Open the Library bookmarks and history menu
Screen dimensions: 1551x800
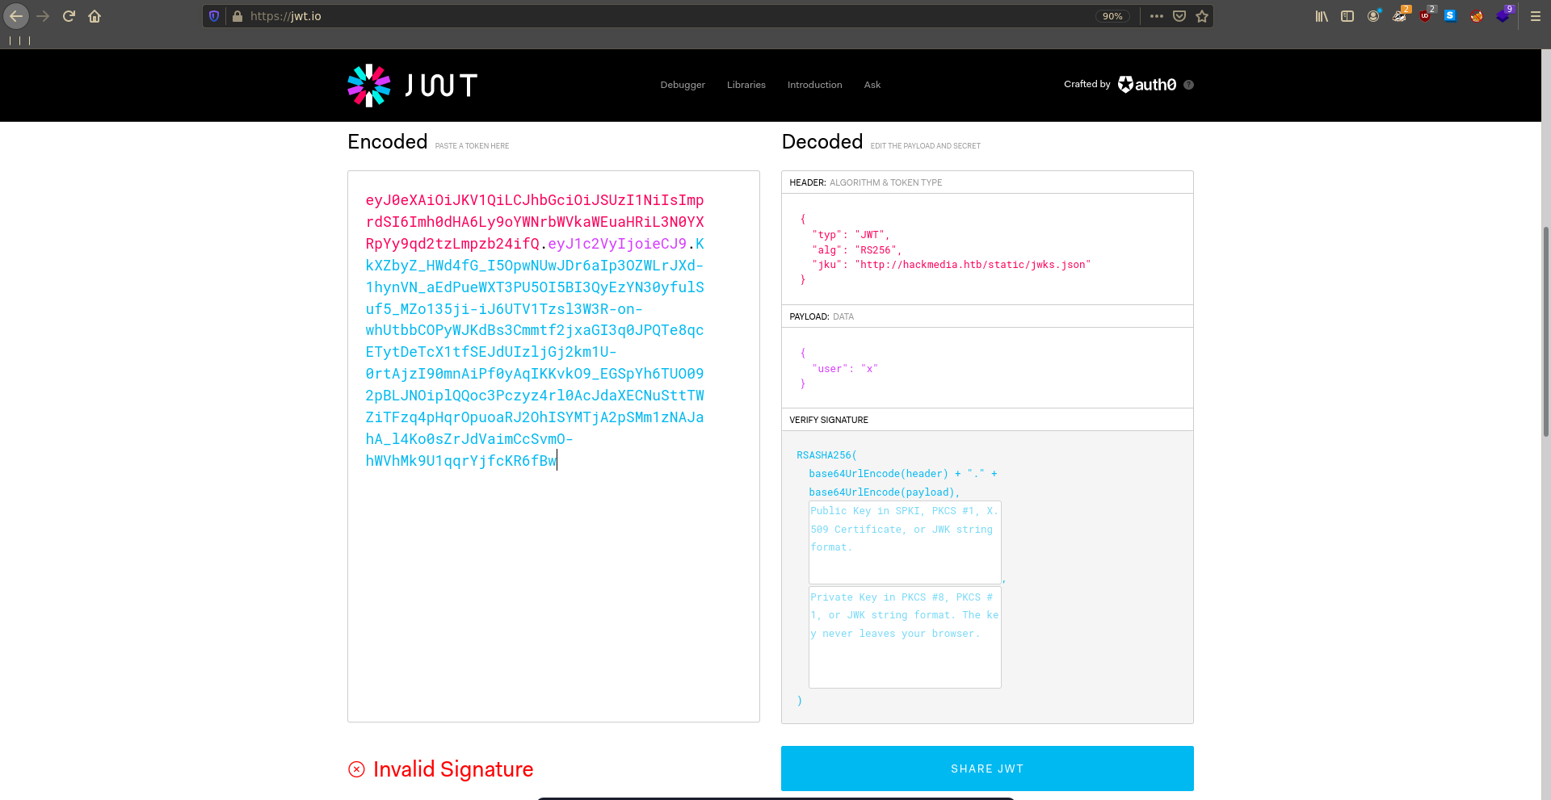[1322, 16]
